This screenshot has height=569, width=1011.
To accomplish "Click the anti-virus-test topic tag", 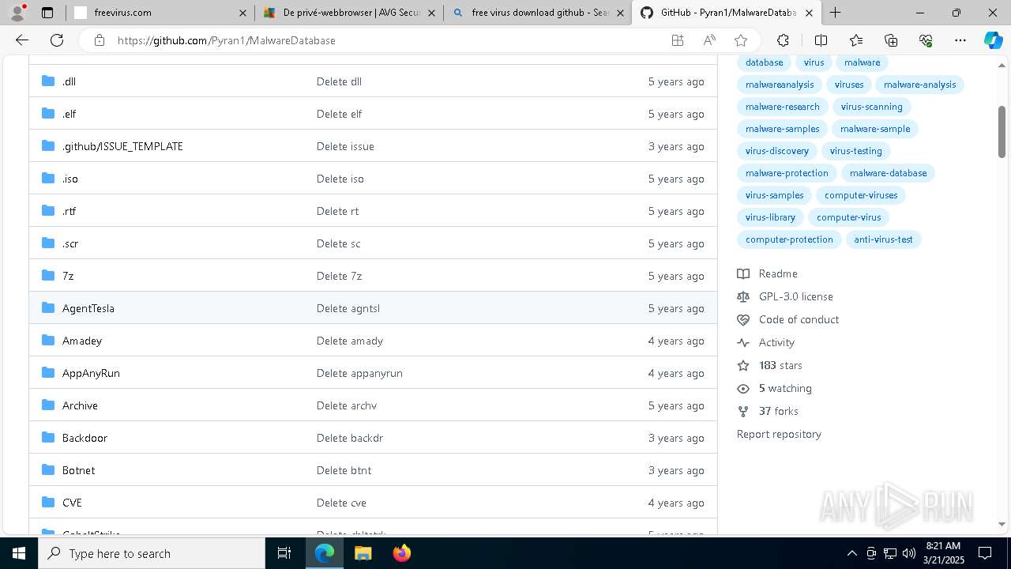I will [883, 239].
